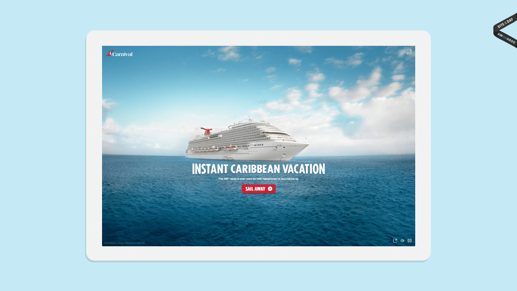The width and height of the screenshot is (517, 291).
Task: Click the Carnival Breeze name on hull
Action: click(x=285, y=146)
